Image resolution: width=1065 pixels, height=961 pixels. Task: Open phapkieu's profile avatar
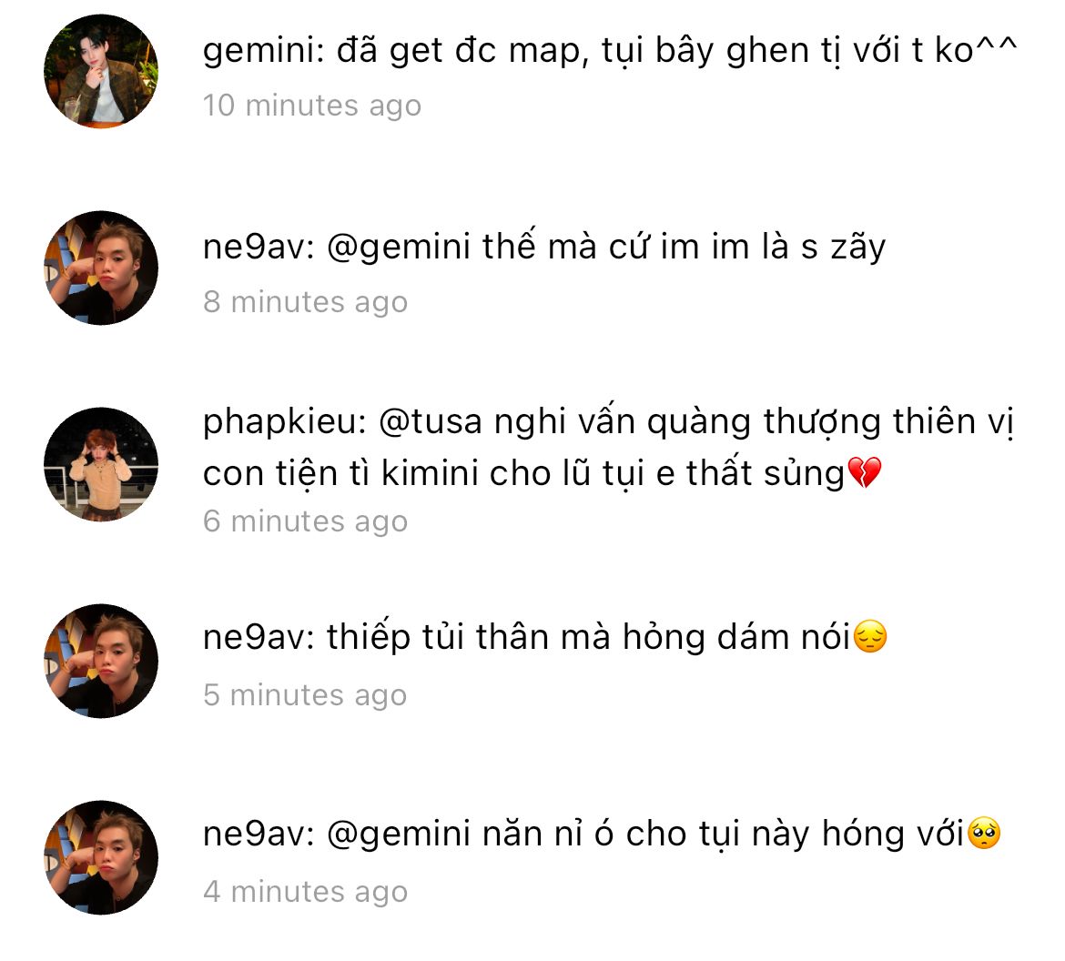(x=101, y=464)
